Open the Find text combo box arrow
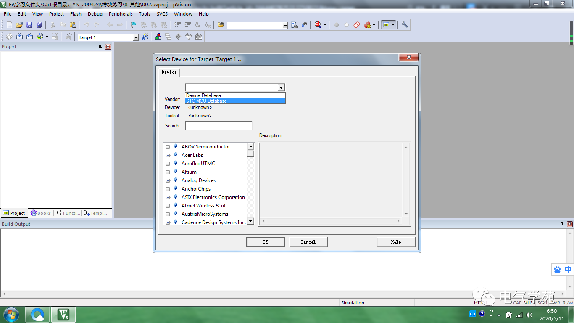Screen dimensions: 574x323 coord(285,26)
